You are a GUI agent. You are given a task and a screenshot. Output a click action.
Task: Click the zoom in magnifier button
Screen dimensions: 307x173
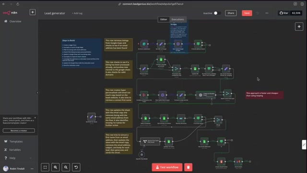56,167
